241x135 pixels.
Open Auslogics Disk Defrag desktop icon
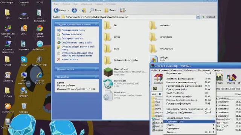coord(8,31)
